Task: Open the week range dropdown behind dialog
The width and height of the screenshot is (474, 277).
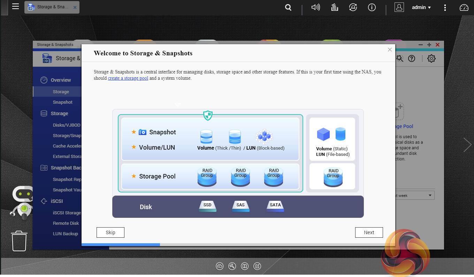Action: pos(415,196)
